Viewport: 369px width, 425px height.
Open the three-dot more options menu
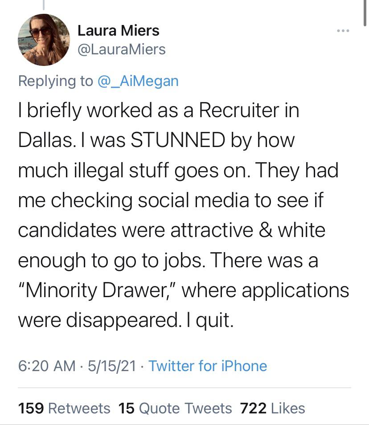[343, 31]
